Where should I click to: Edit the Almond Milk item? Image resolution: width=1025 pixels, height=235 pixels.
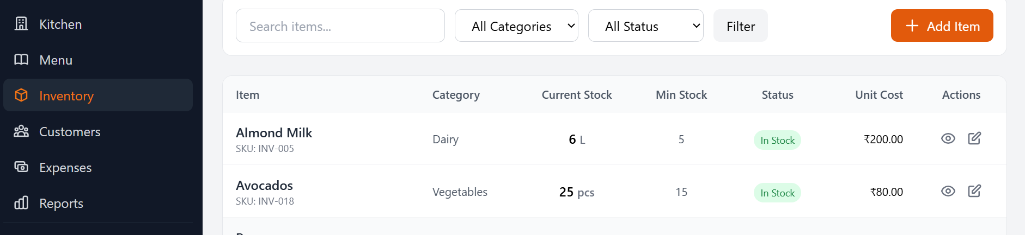(x=974, y=138)
